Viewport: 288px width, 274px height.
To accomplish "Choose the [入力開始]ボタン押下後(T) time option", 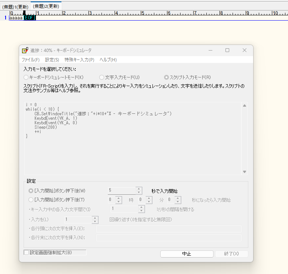I will pyautogui.click(x=31, y=200).
